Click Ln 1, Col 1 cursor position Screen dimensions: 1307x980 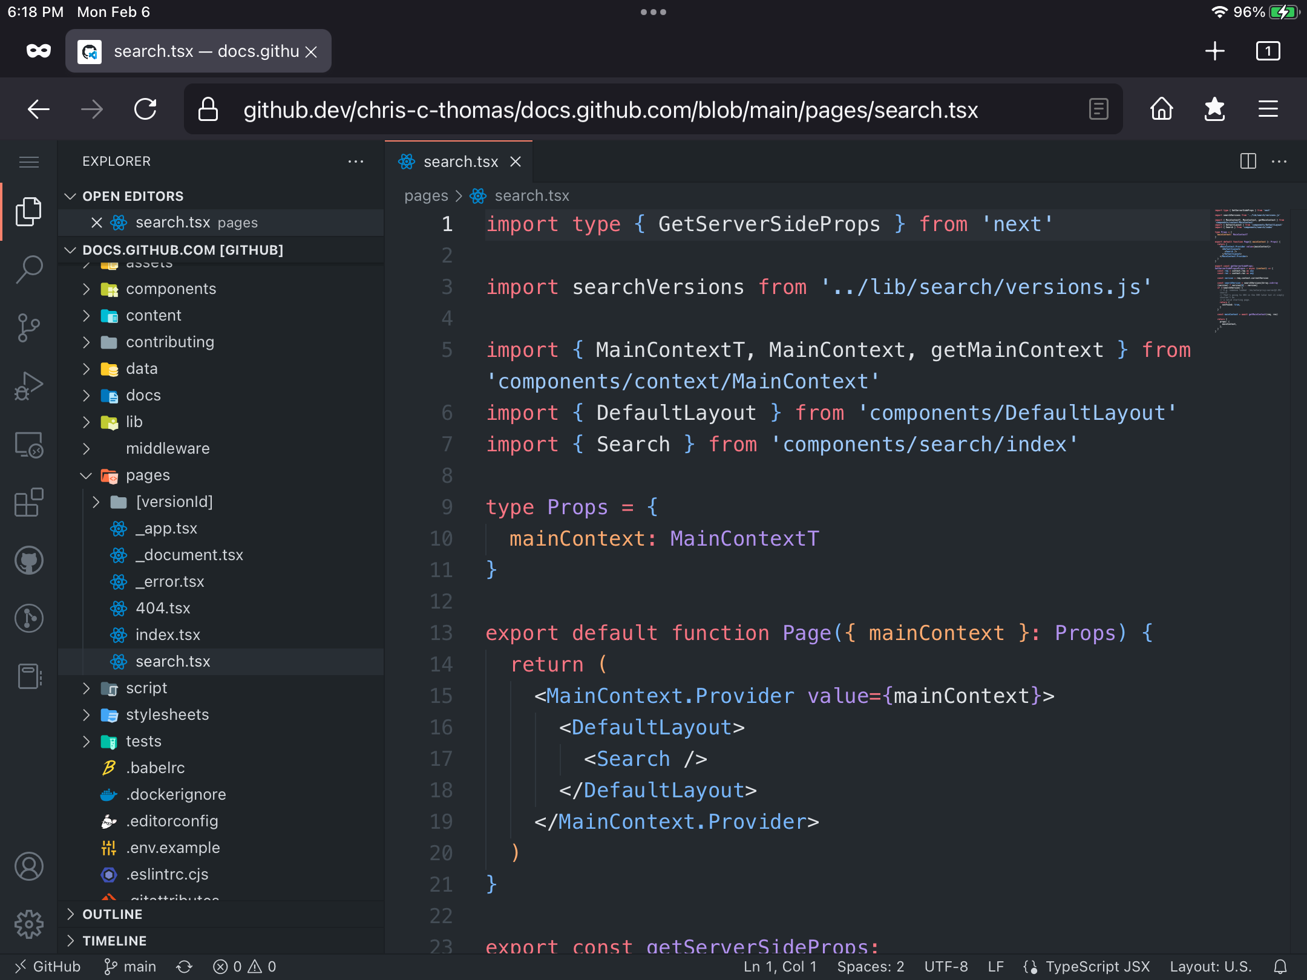[x=780, y=967]
